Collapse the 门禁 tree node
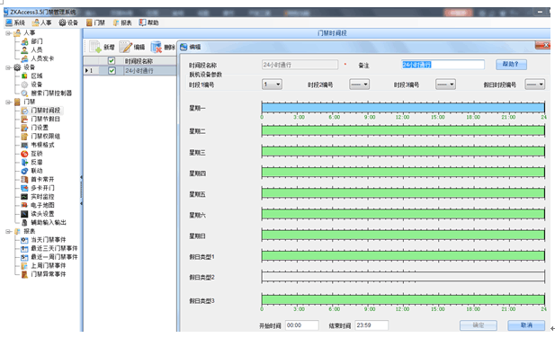555x338 pixels. pyautogui.click(x=8, y=102)
